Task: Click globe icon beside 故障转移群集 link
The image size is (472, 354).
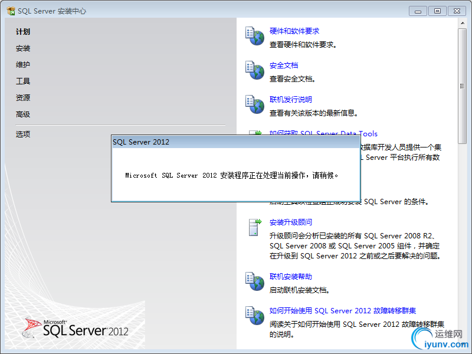Action: point(255,316)
